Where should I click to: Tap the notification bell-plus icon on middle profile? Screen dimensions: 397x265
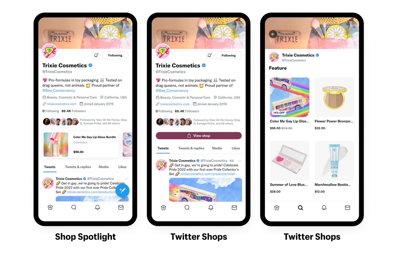[210, 55]
